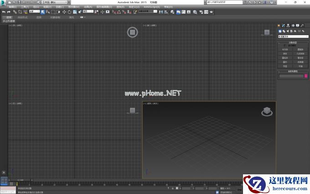Activate the Select and Uniform Scale tool
The image size is (310, 194).
coord(75,12)
